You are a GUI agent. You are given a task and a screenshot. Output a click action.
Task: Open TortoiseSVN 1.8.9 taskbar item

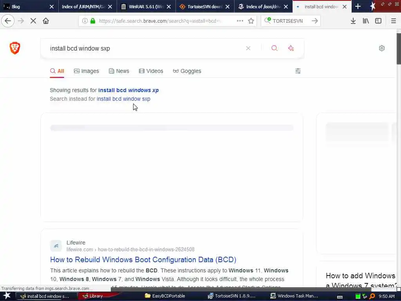(x=232, y=296)
